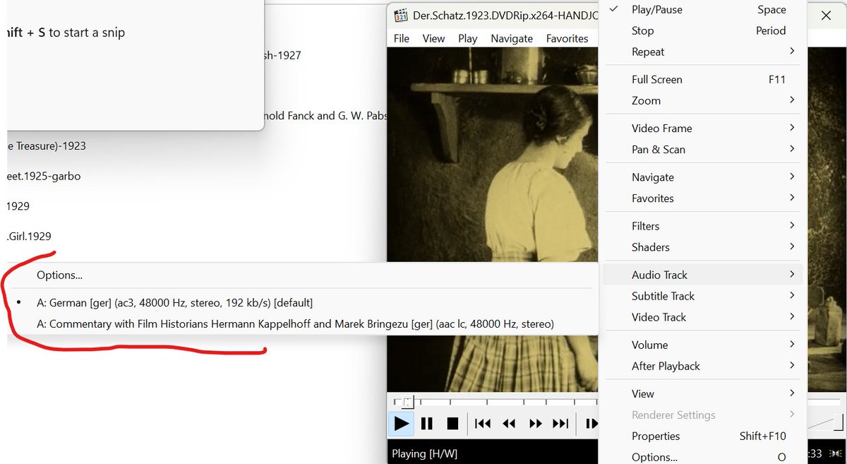Open the Play menu in the player menu bar
The width and height of the screenshot is (847, 464).
point(467,38)
